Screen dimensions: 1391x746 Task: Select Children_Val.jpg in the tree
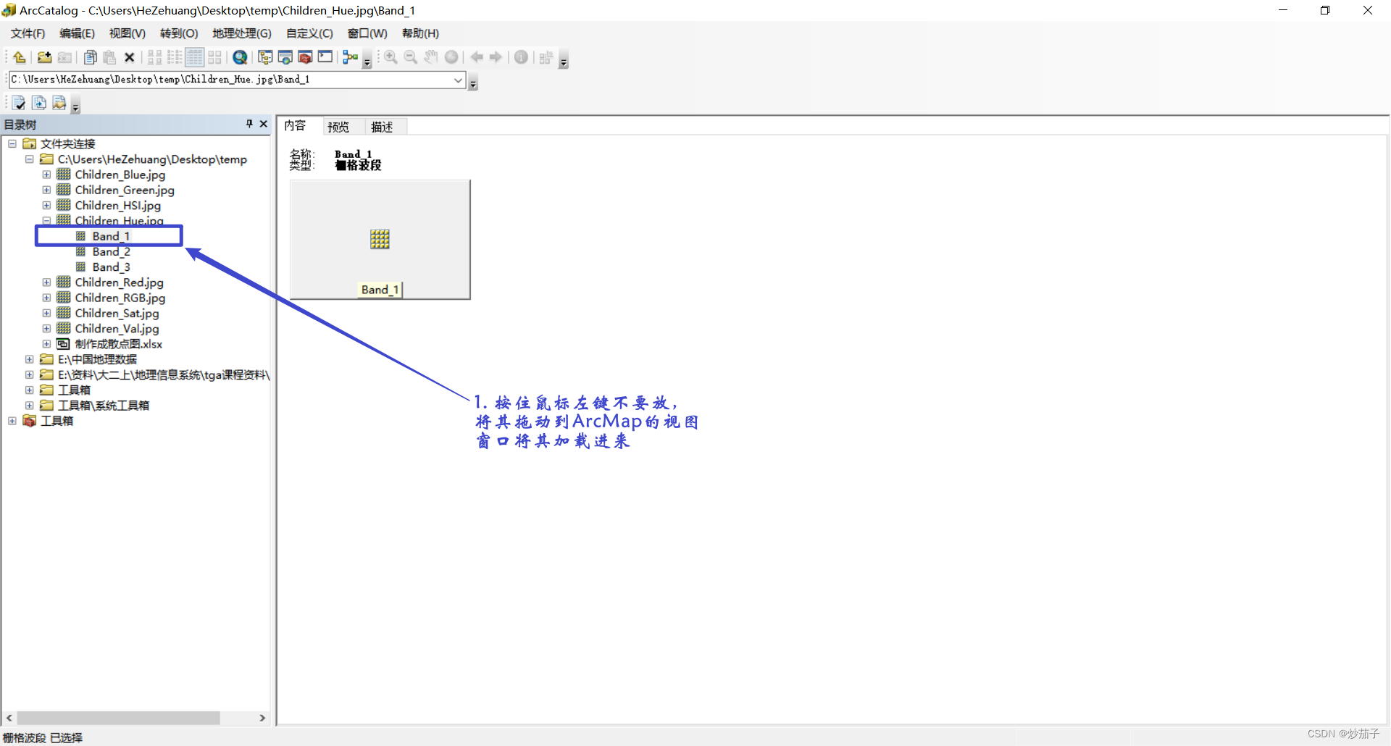117,329
